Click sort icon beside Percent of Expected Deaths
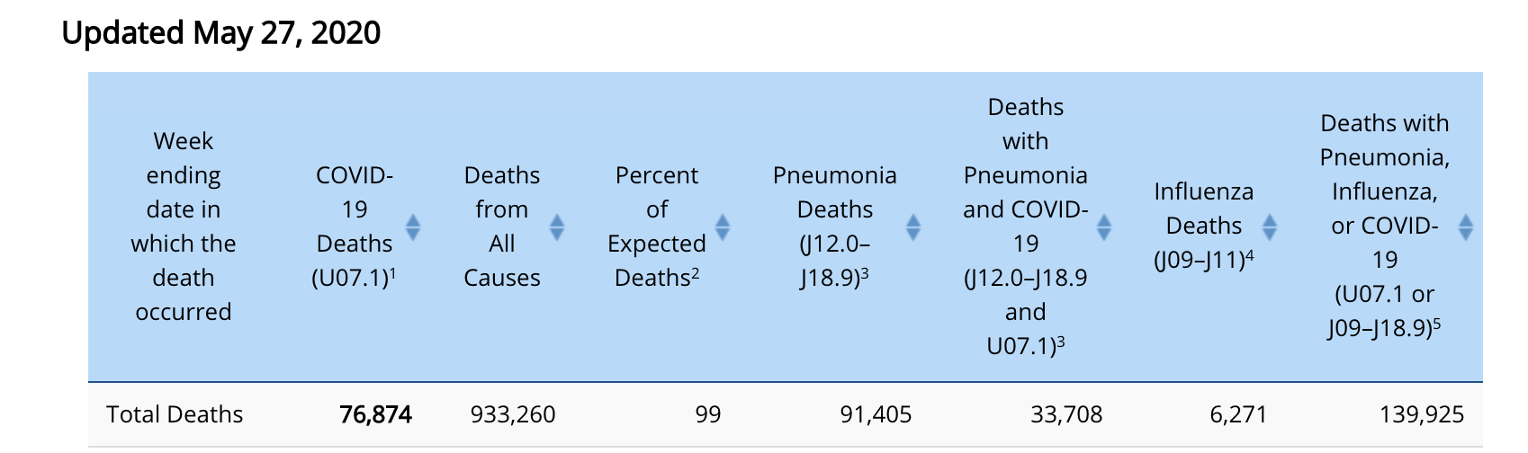The image size is (1528, 453). (x=722, y=226)
